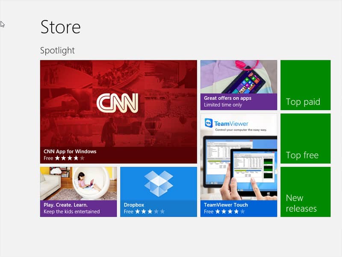Open the Play. Create. Learn. tile

point(78,192)
